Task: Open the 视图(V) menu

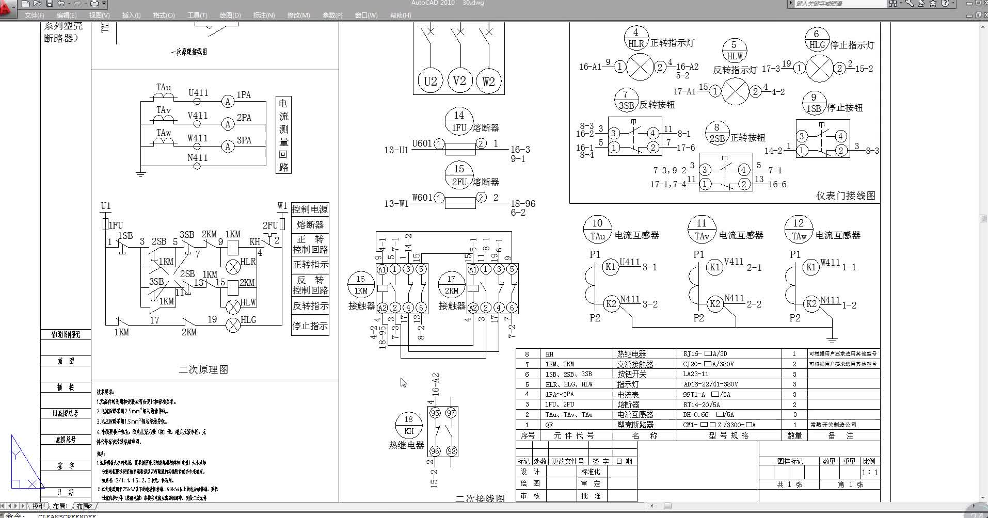Action: click(x=99, y=15)
